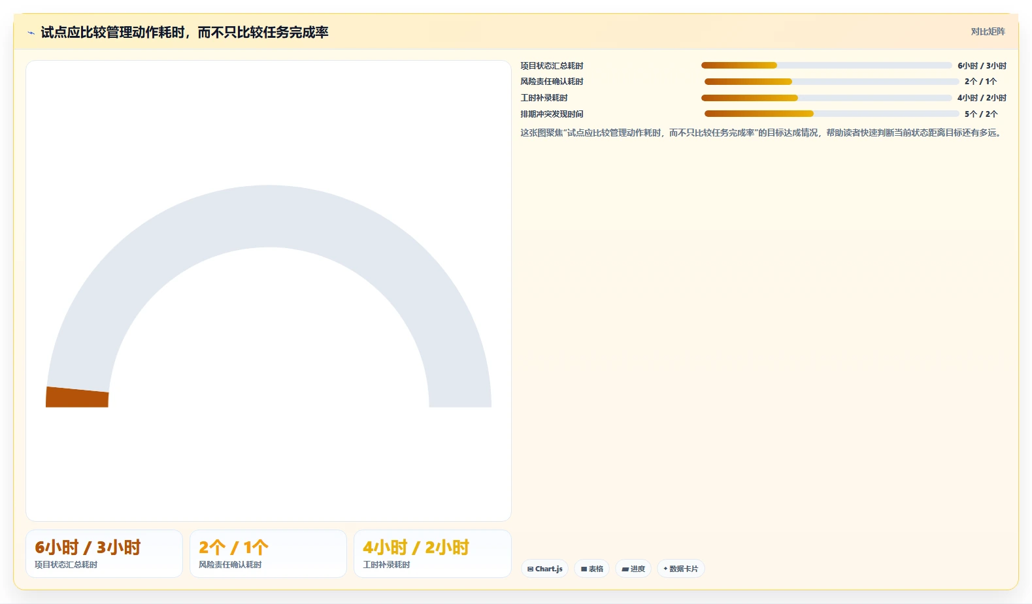Open the 2个 / 1个 stat card

tap(268, 554)
